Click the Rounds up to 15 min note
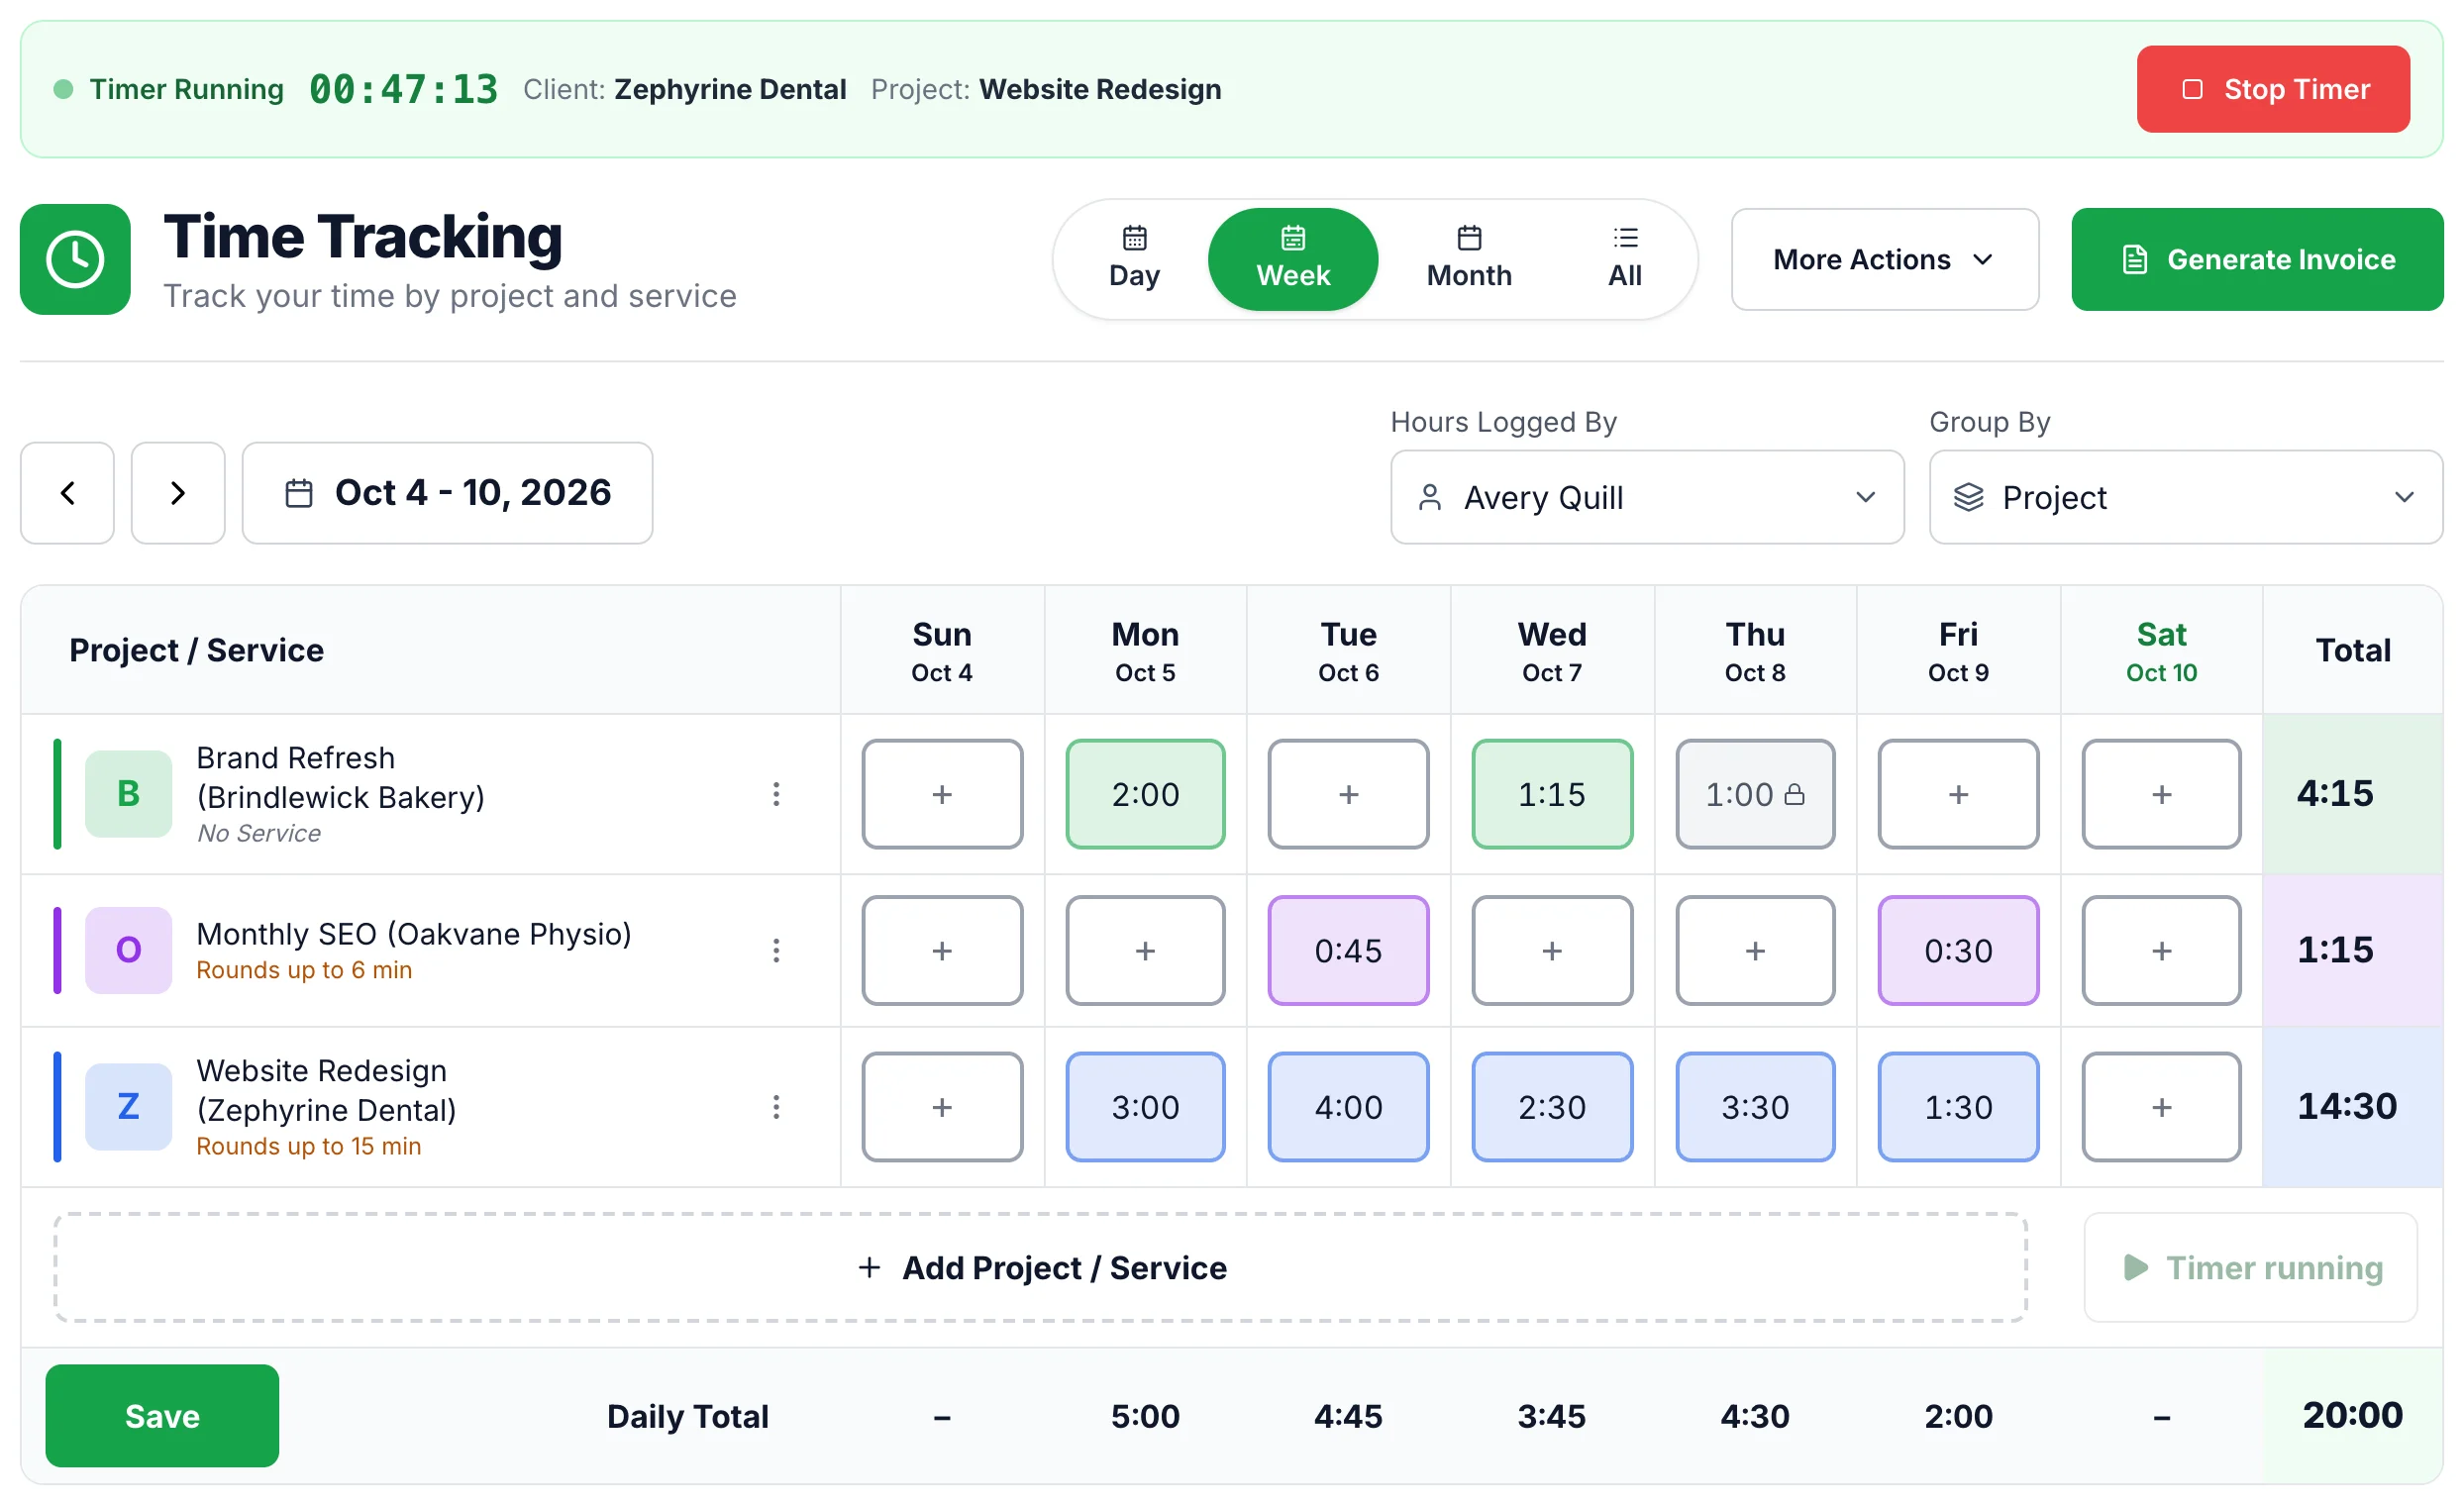Viewport: 2464px width, 1505px height. click(x=308, y=1146)
